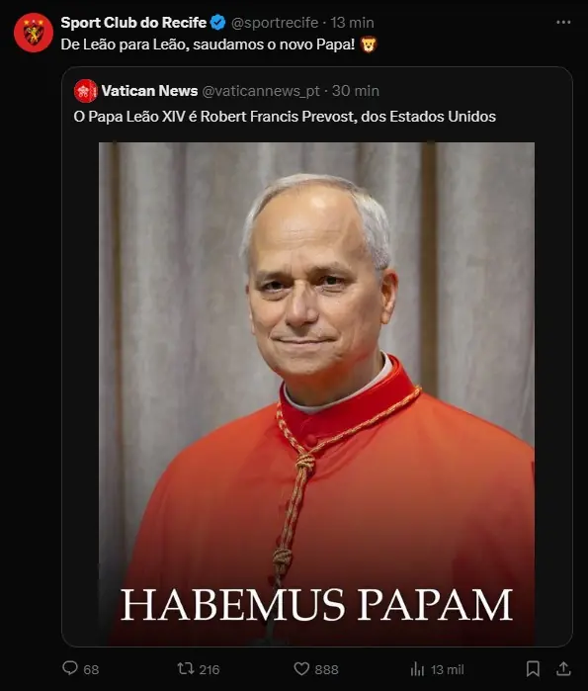Click the 216 reposts count
This screenshot has width=588, height=691.
click(209, 670)
